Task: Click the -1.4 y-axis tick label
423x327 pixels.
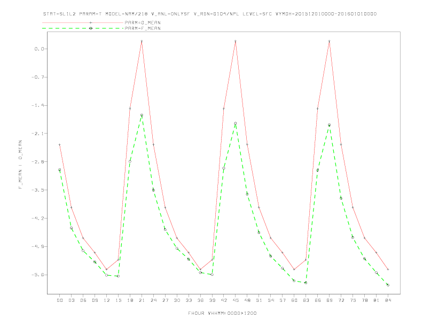Action: tap(38, 105)
